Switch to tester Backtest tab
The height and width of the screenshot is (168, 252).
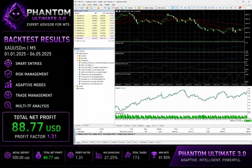[x=141, y=126]
